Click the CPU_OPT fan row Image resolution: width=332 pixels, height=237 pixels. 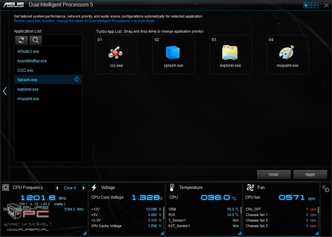(x=281, y=209)
